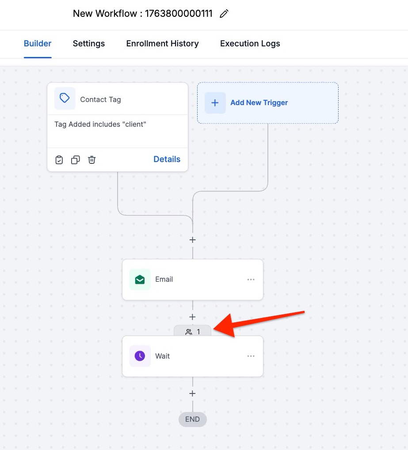
Task: Click the plus icon in Add New Trigger
Action: pos(215,103)
